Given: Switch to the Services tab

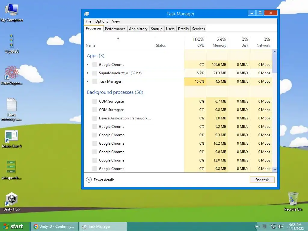Looking at the screenshot, I should pyautogui.click(x=199, y=29).
